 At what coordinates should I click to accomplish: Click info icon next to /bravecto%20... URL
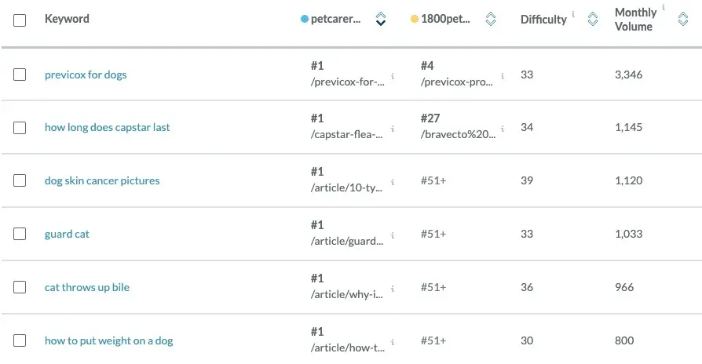point(503,129)
